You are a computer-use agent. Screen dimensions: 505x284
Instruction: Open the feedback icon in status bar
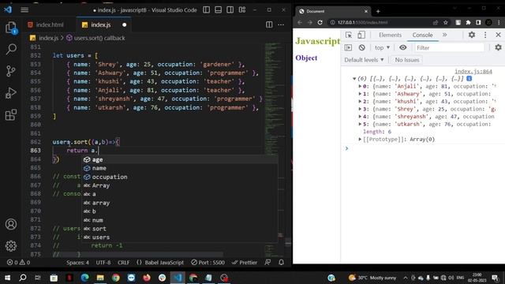tap(267, 263)
